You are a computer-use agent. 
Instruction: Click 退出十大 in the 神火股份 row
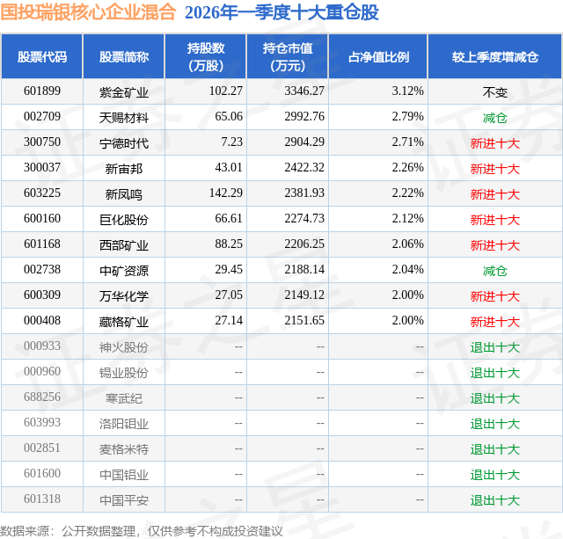494,346
